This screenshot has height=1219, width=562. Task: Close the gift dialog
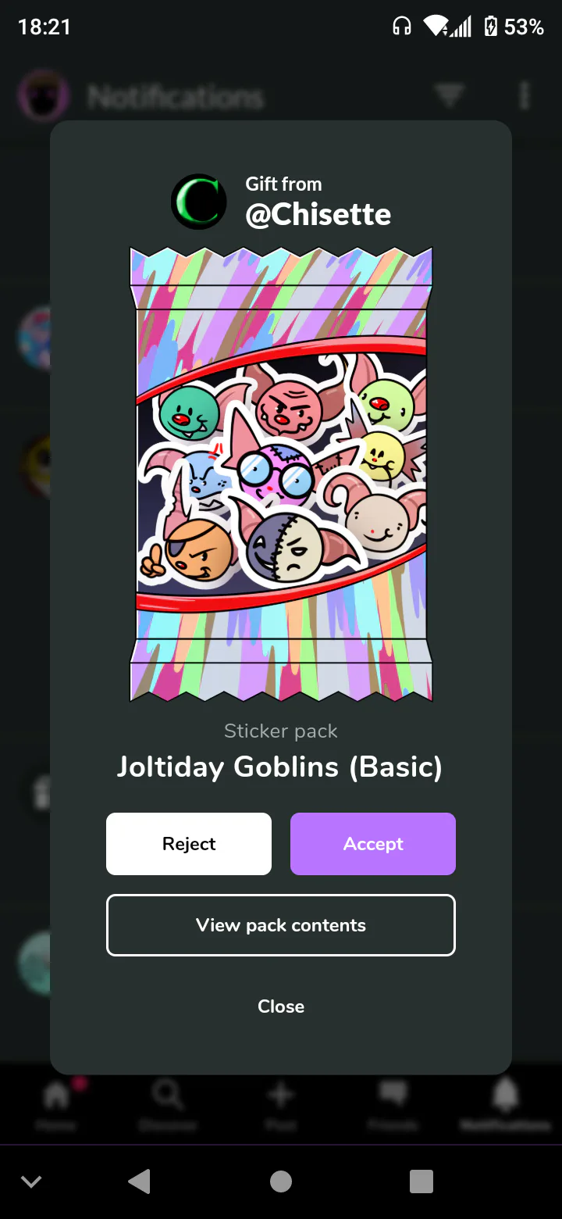pos(281,1006)
